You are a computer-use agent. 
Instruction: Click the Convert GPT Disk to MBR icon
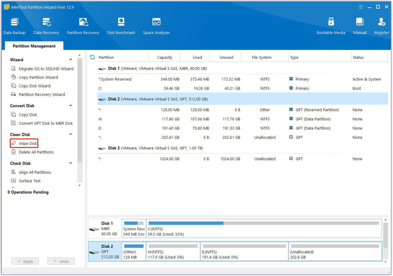13,123
